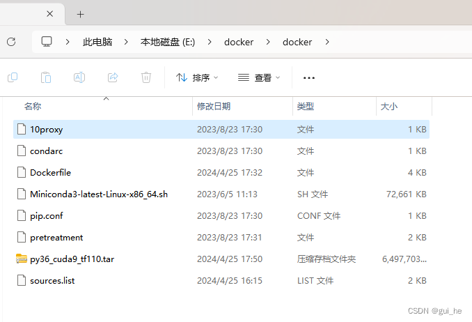Screen dimensions: 472x322
Task: Click date 2024/4/25 17:32 of Dockerfile
Action: click(x=230, y=172)
